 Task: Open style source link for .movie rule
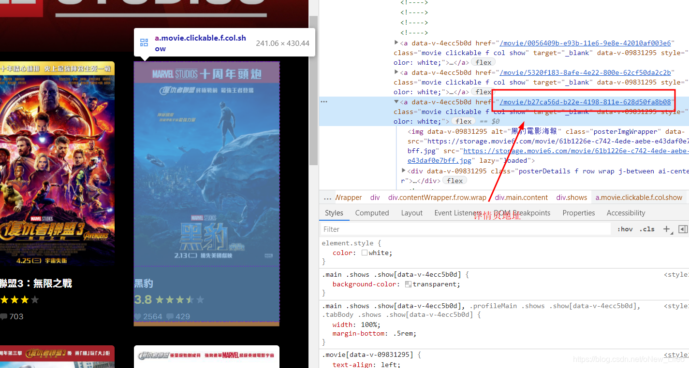pyautogui.click(x=676, y=354)
